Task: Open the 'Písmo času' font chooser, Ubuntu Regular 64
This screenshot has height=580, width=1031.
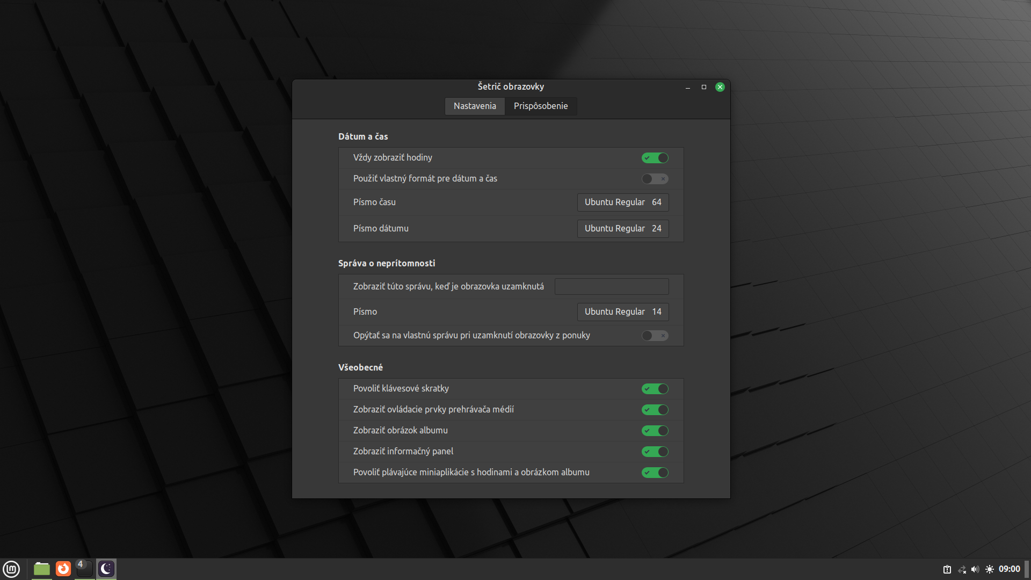Action: [x=622, y=202]
